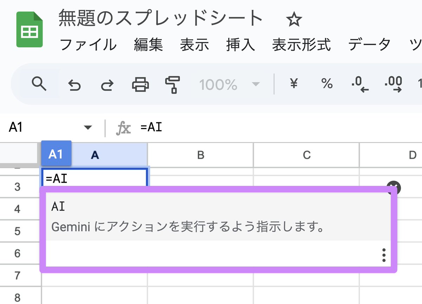Undo the last action
Viewport: 422px width, 304px height.
pos(74,85)
